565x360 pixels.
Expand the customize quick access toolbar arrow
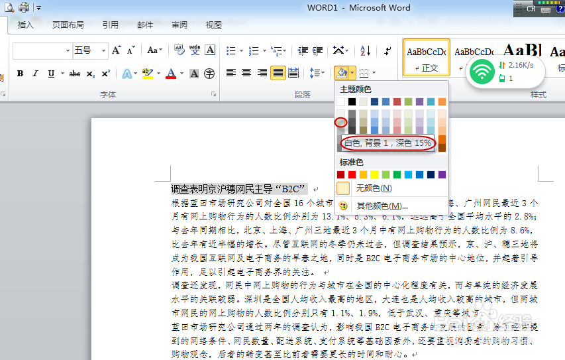pos(38,7)
